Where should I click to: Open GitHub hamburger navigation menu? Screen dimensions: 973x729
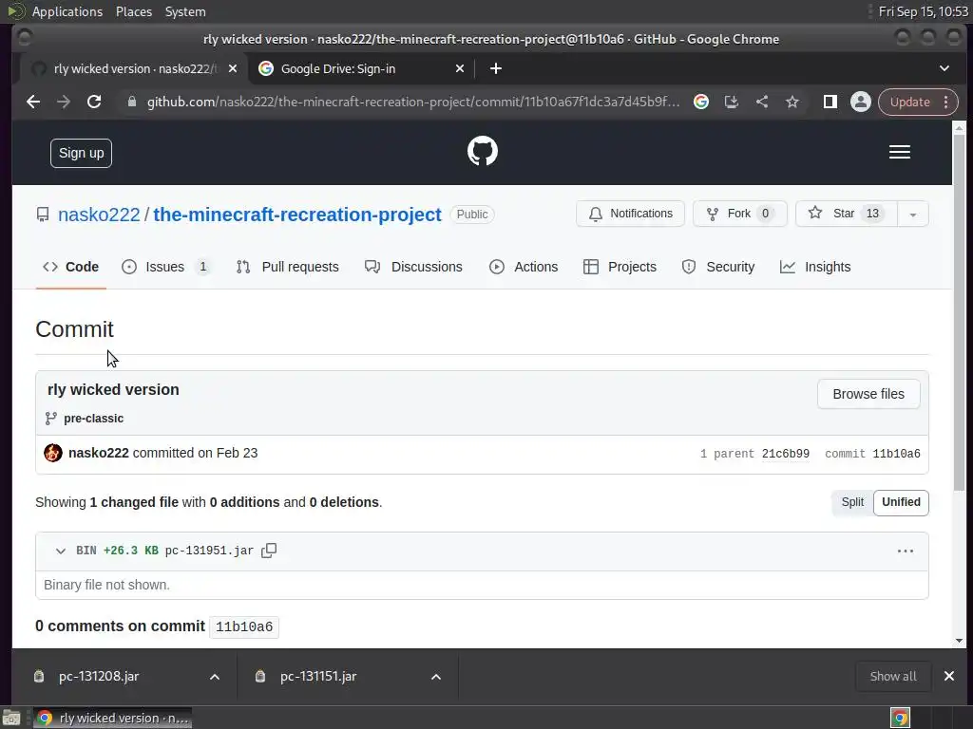(x=900, y=152)
